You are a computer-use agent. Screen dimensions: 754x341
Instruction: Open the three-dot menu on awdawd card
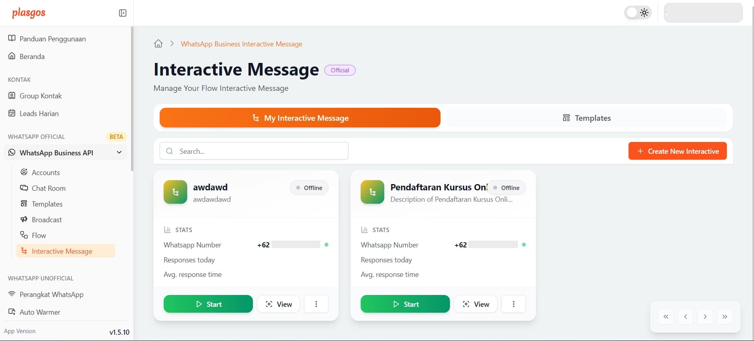pos(316,304)
